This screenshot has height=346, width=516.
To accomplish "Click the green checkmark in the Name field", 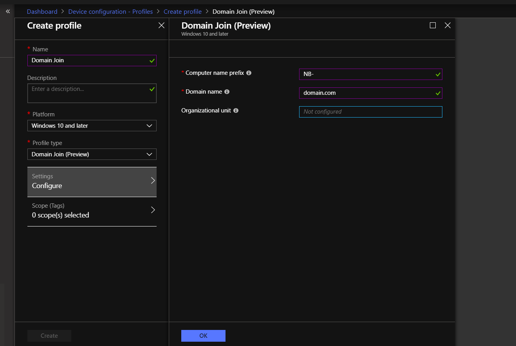I will tap(152, 60).
